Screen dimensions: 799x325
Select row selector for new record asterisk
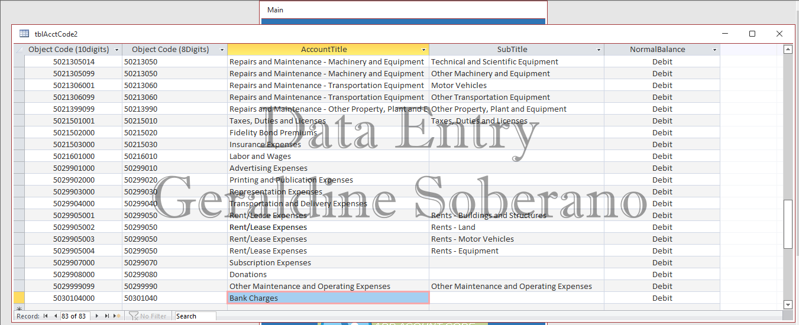coord(19,308)
